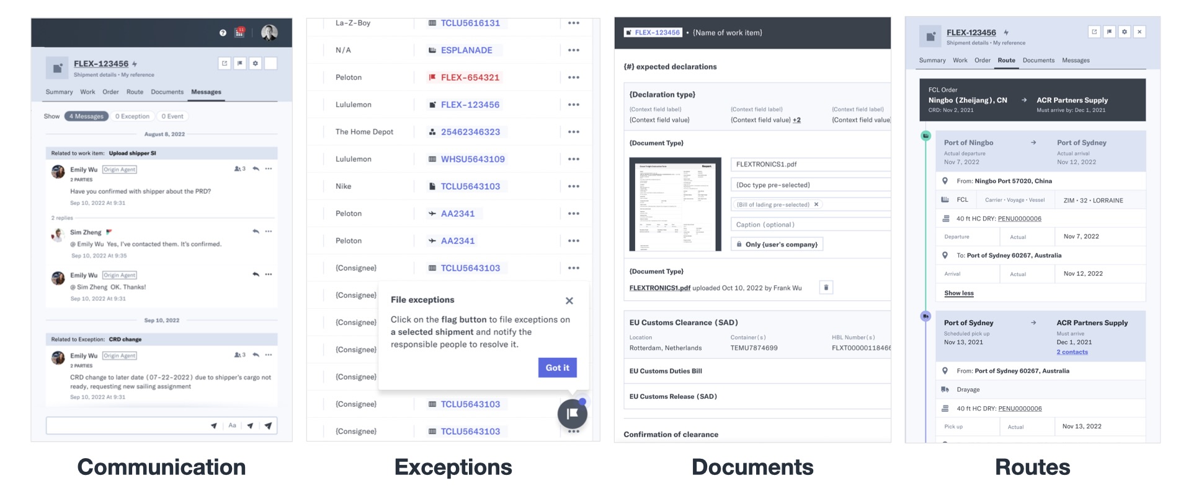Open container WHSU5643109 for Lululemon
The width and height of the screenshot is (1186, 491).
click(473, 159)
